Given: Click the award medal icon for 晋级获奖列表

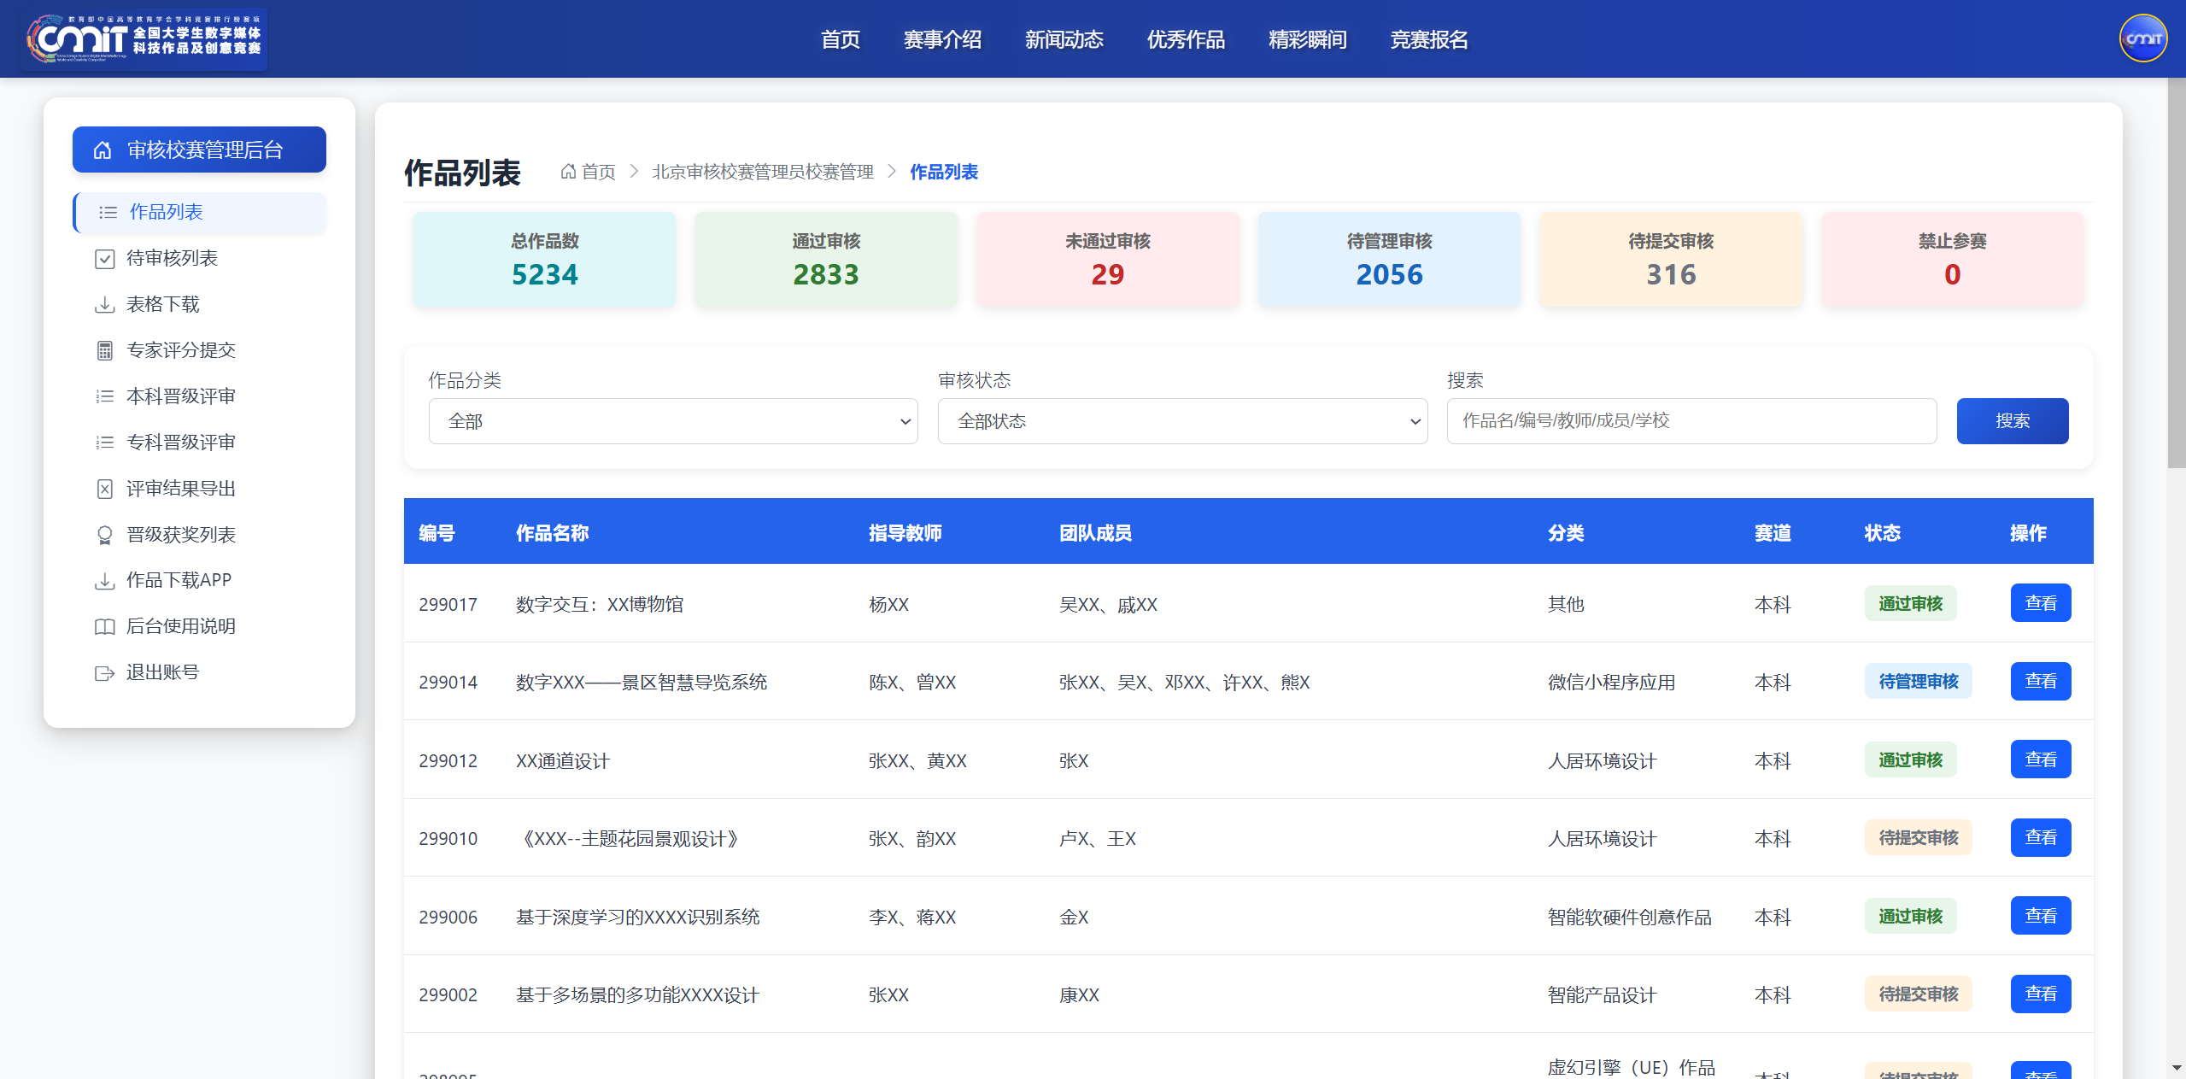Looking at the screenshot, I should coord(104,536).
